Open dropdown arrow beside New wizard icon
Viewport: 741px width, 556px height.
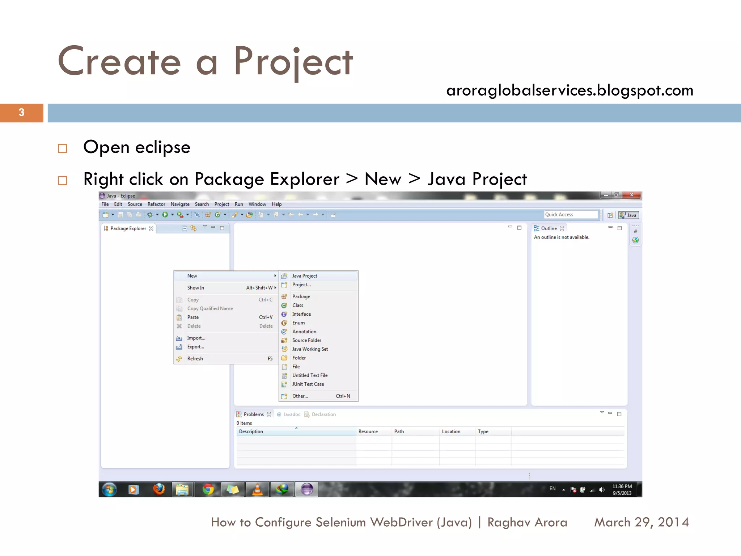[x=113, y=215]
